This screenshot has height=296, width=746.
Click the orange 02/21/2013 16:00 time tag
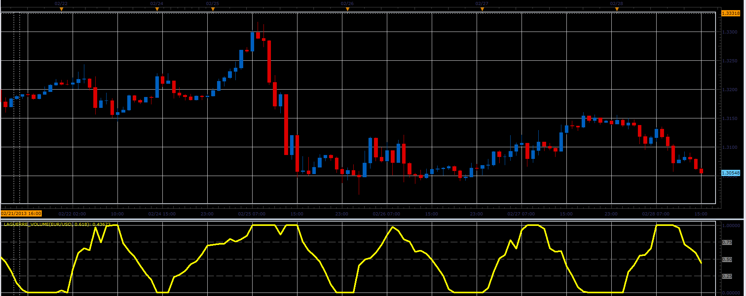[x=21, y=213]
